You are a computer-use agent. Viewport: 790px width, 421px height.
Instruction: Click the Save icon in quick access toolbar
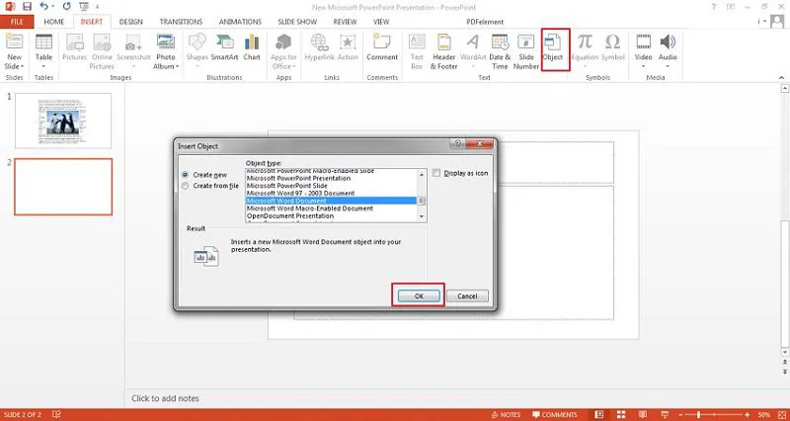coord(28,7)
